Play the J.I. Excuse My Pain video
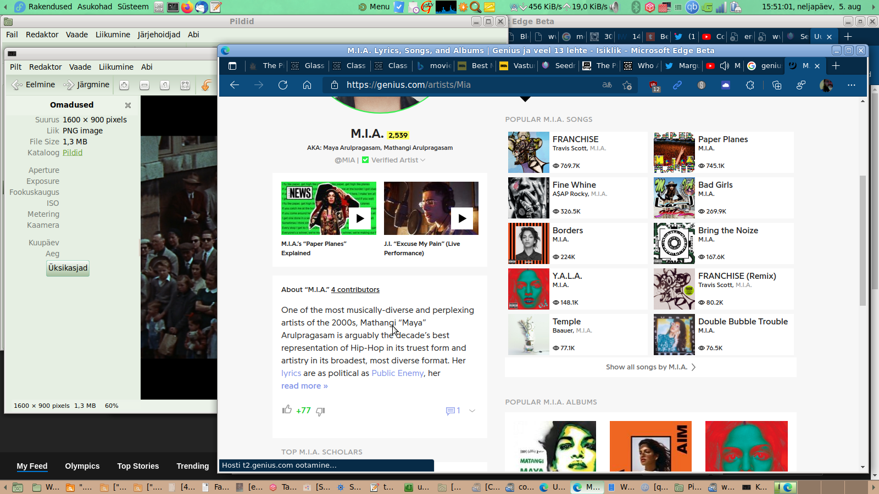Image resolution: width=879 pixels, height=494 pixels. point(462,218)
